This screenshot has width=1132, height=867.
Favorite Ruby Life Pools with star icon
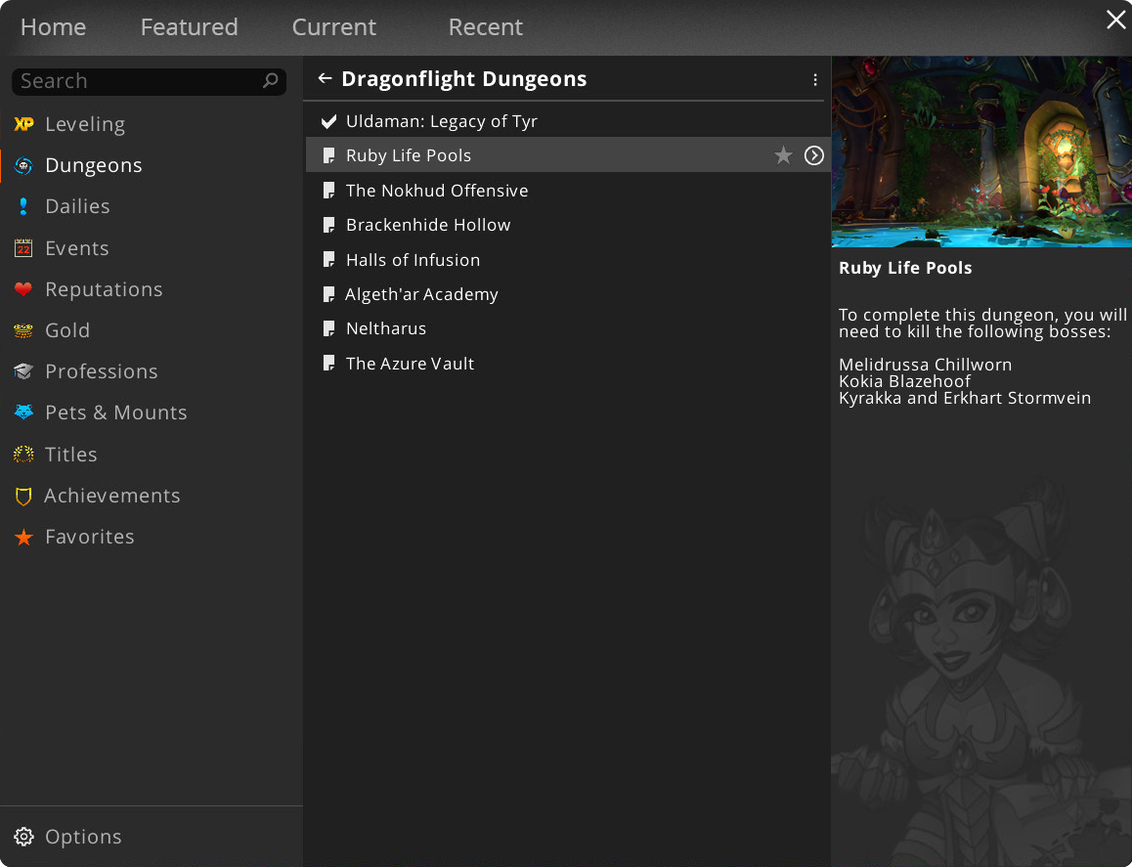pos(783,155)
